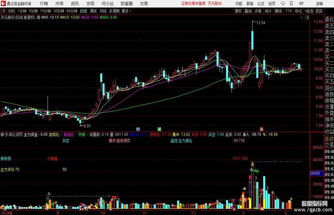Click the 2024年 date axis label

click(7, 213)
